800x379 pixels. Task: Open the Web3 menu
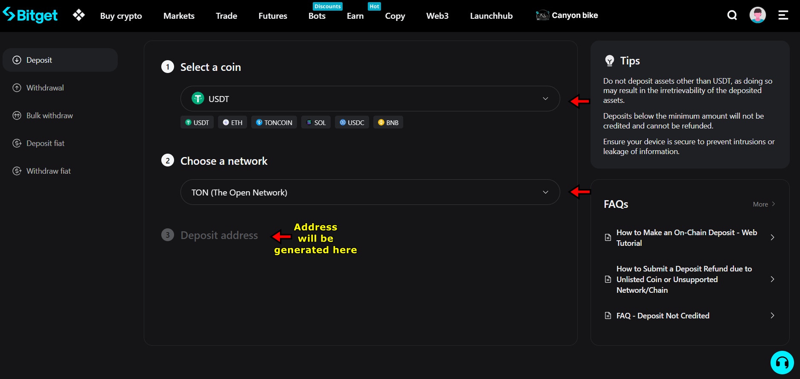[x=437, y=16]
